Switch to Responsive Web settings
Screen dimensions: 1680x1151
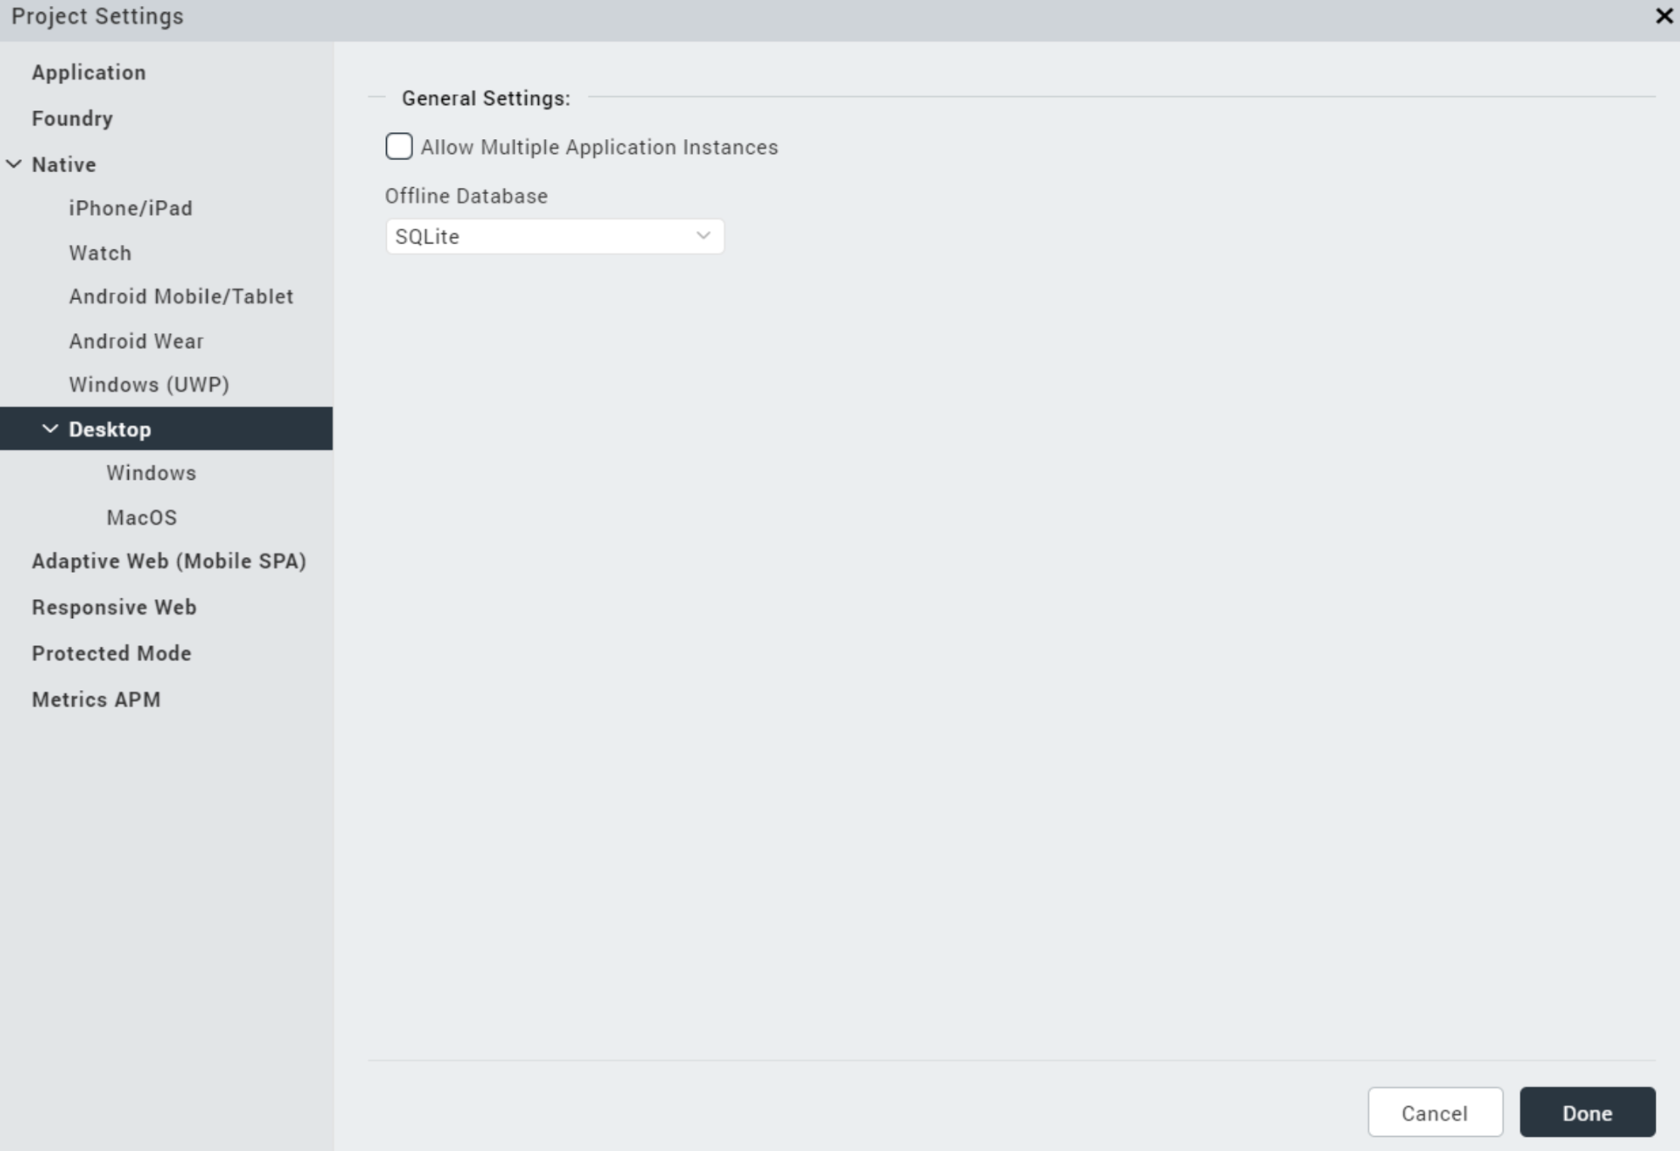pos(114,608)
